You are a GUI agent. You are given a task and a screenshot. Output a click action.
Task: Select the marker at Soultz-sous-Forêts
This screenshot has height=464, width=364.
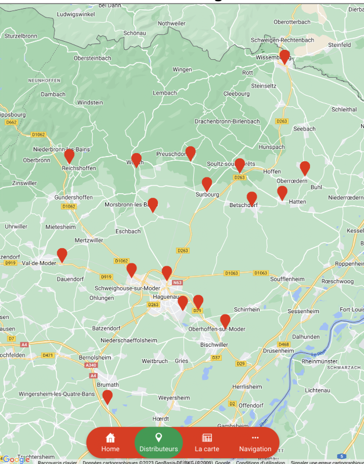(x=240, y=166)
